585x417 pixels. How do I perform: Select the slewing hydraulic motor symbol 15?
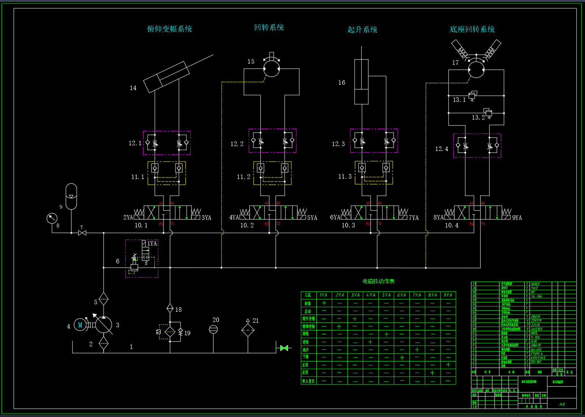[271, 69]
